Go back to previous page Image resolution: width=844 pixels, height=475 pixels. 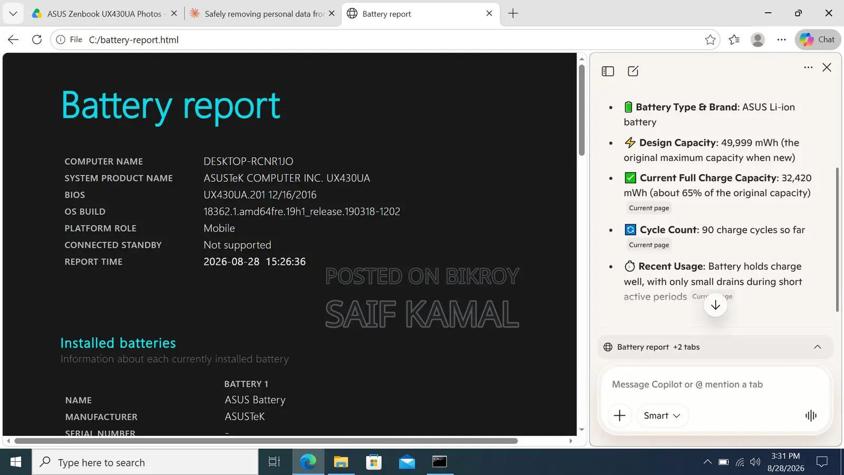pyautogui.click(x=13, y=40)
